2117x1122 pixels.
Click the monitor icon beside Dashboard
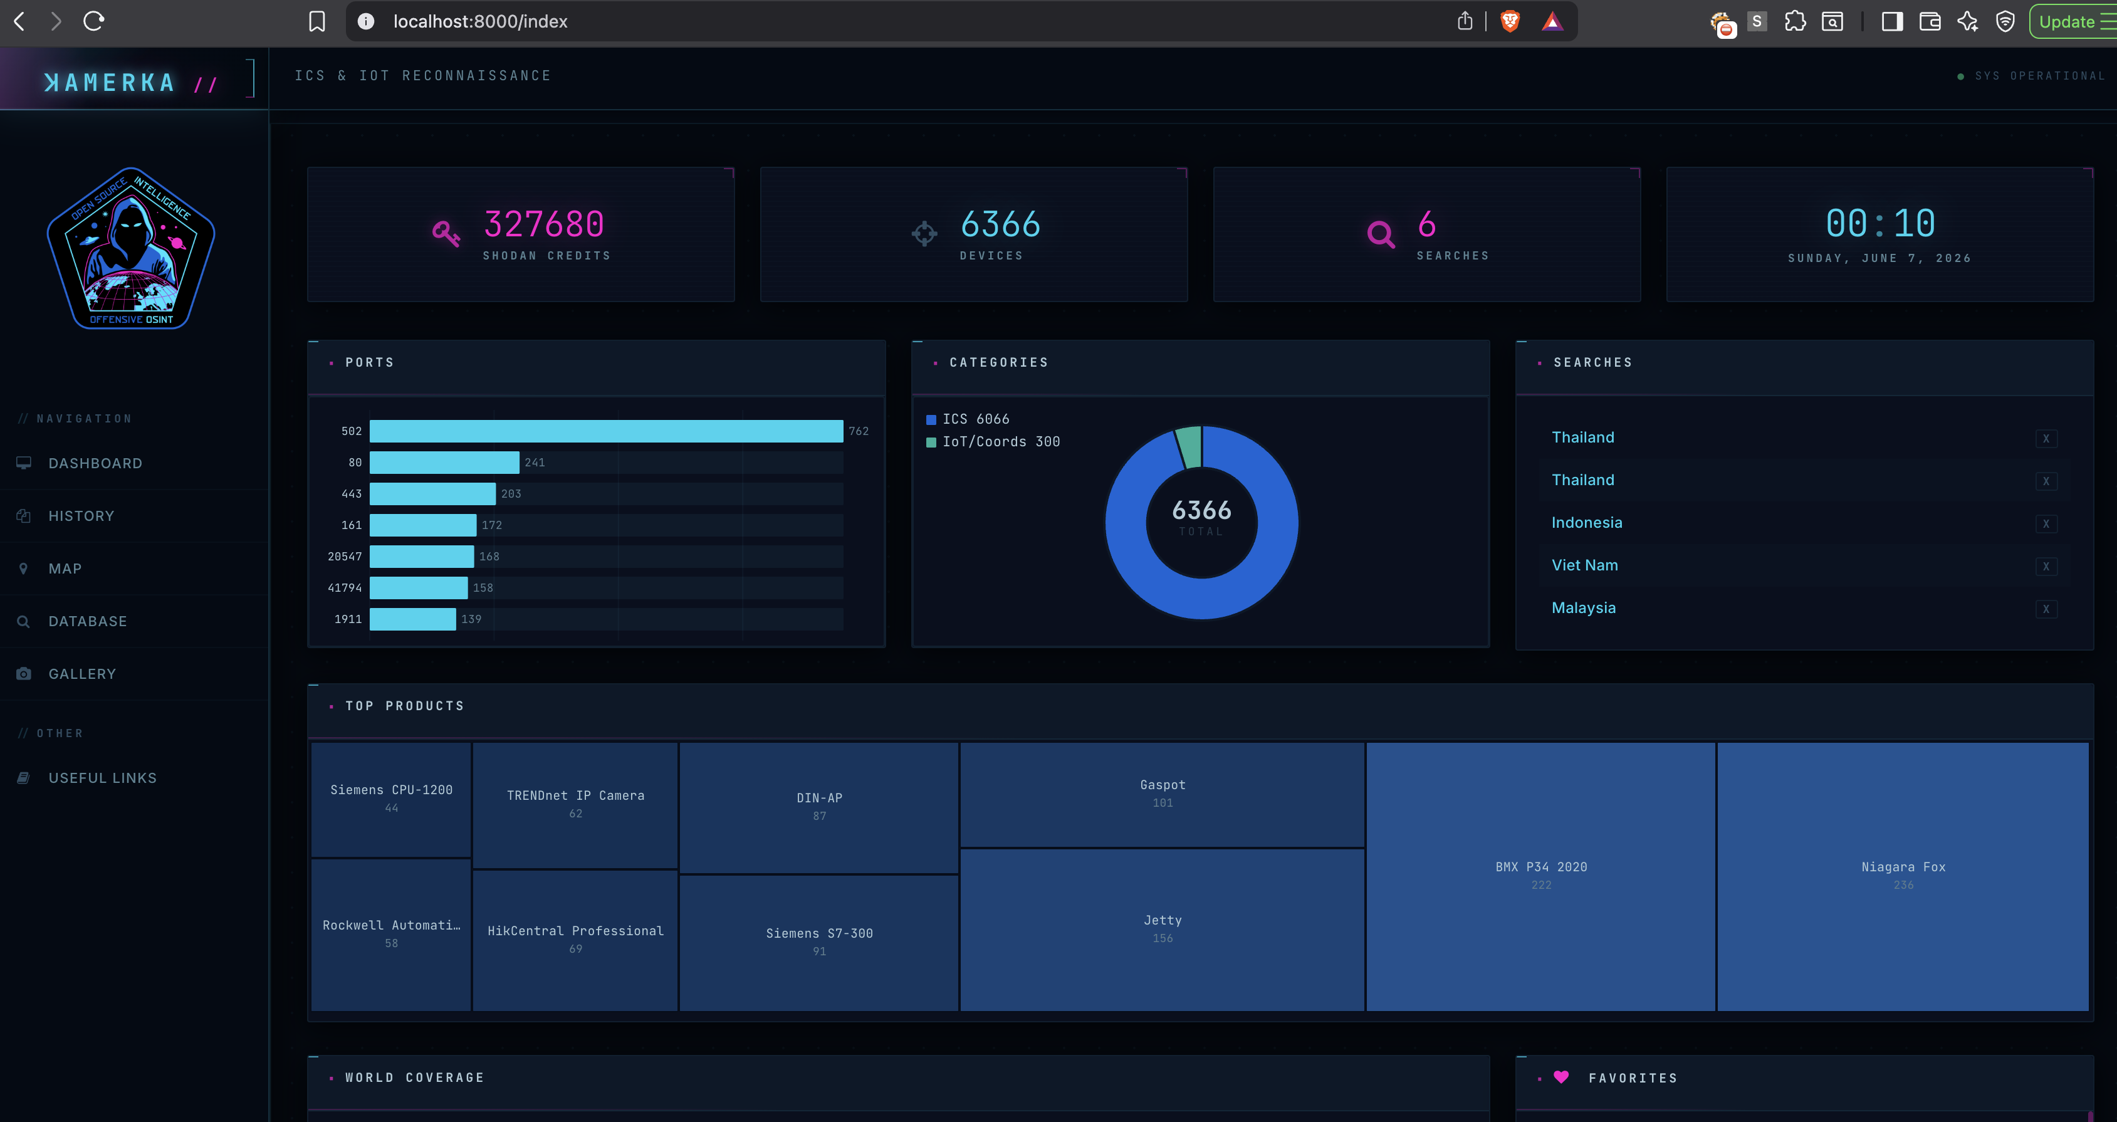(24, 463)
